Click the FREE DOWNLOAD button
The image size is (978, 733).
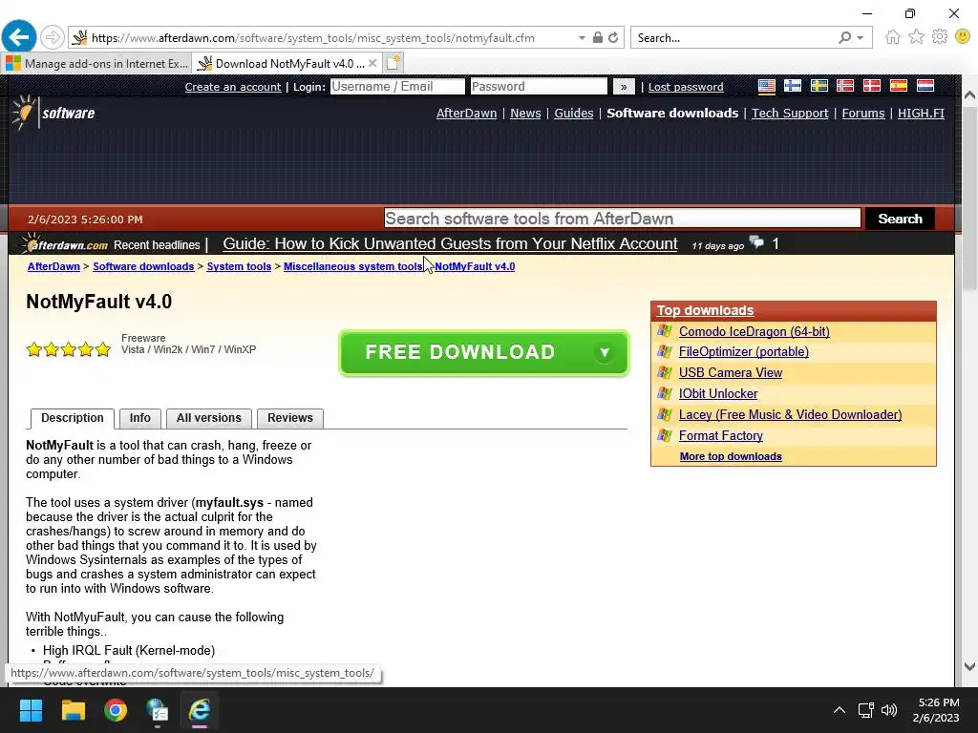pyautogui.click(x=483, y=353)
